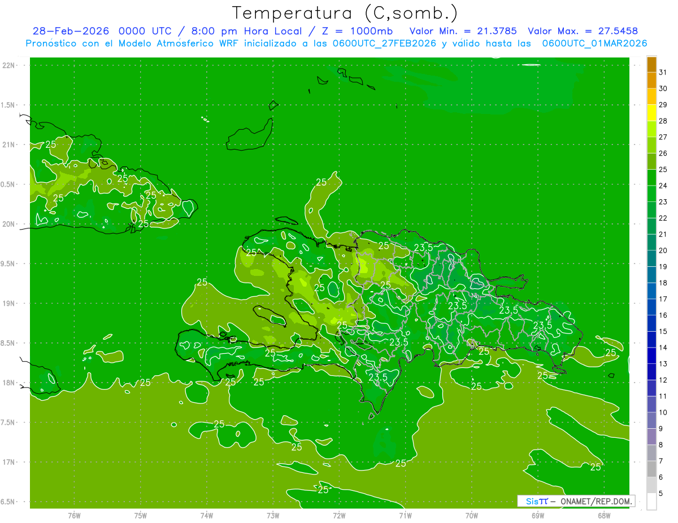Image resolution: width=678 pixels, height=523 pixels.
Task: Click the '70W' longitude axis label
Action: 472,516
